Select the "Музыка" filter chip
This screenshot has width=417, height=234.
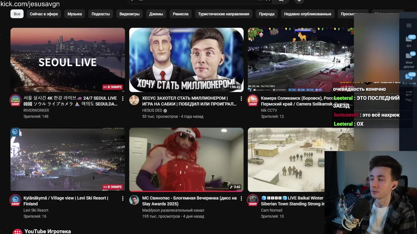[x=75, y=14]
